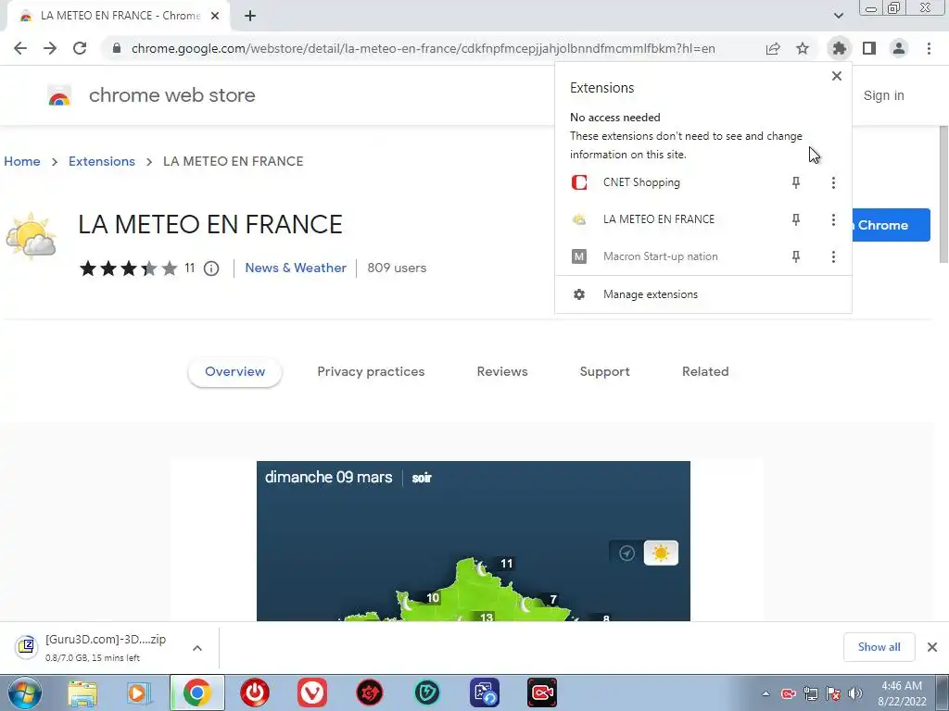Image resolution: width=949 pixels, height=711 pixels.
Task: Click the Extensions puzzle piece icon
Action: pyautogui.click(x=839, y=48)
